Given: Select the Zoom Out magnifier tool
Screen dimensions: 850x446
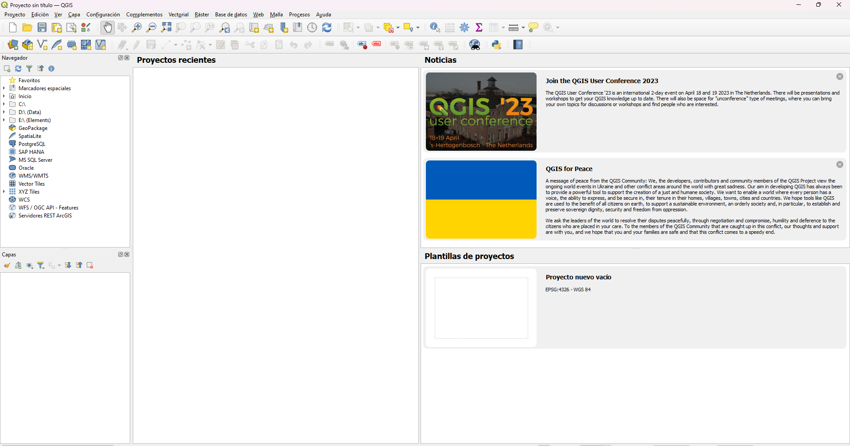Looking at the screenshot, I should (x=151, y=27).
